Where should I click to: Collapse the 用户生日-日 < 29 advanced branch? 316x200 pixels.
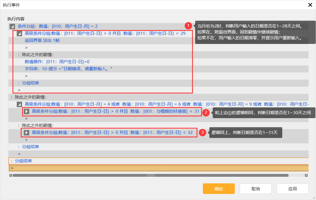coord(19,33)
